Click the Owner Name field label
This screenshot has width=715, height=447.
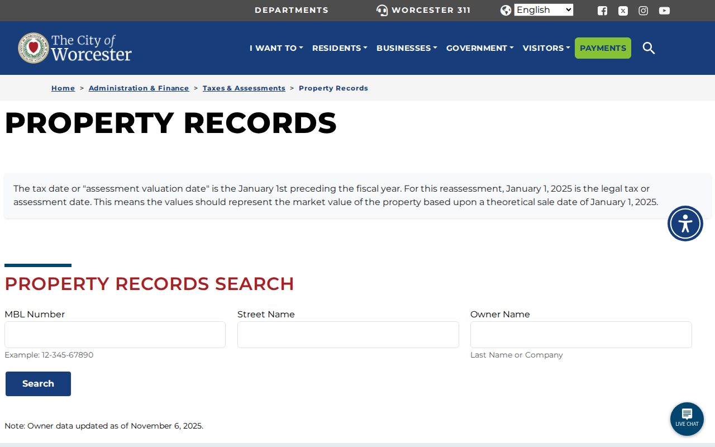point(500,315)
